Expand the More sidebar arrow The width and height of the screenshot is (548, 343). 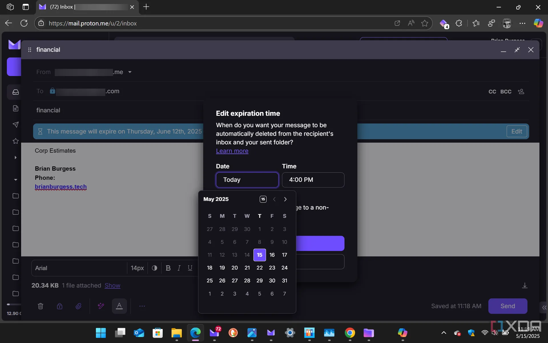(x=15, y=157)
